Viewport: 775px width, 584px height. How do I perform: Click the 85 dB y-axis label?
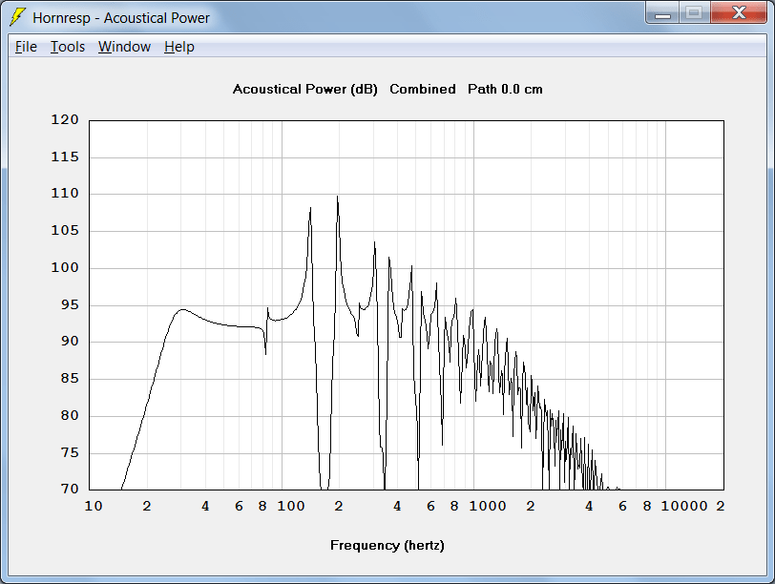70,379
